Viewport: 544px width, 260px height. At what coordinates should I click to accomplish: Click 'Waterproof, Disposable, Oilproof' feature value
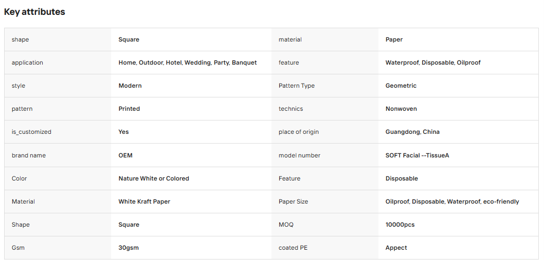433,63
